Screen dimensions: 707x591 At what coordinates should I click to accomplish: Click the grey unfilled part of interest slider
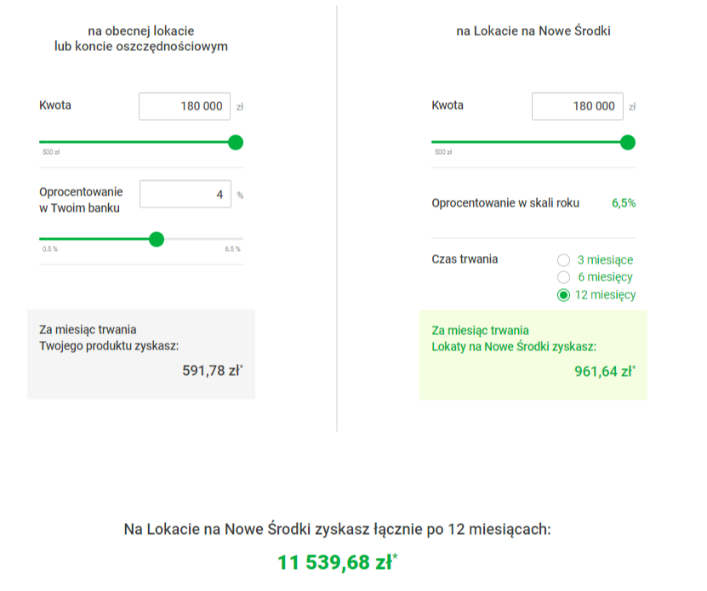[204, 239]
